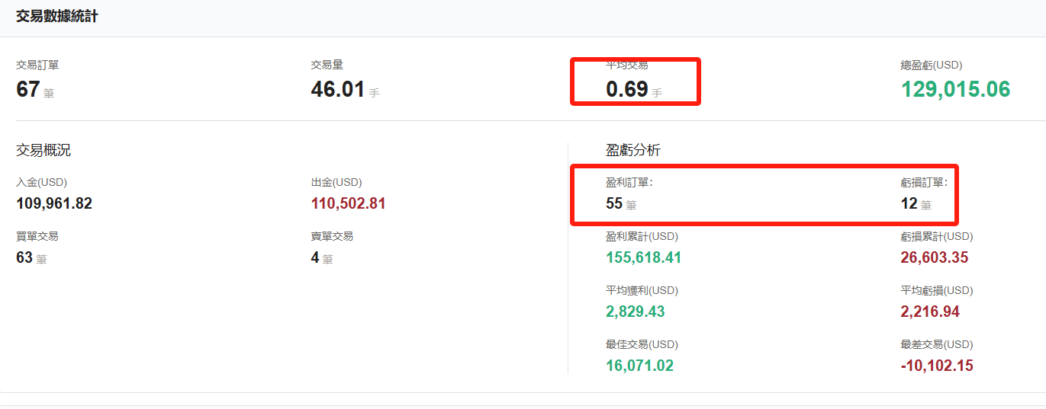Click the 26,603.35 cumulative loss value

935,258
